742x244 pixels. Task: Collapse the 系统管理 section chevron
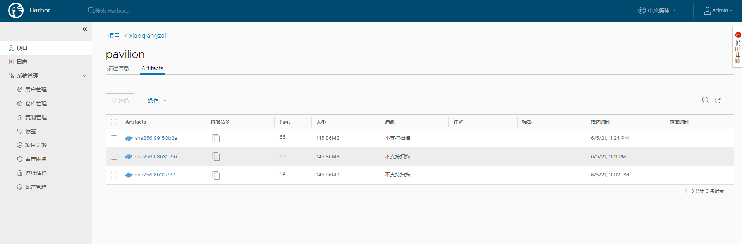point(85,76)
